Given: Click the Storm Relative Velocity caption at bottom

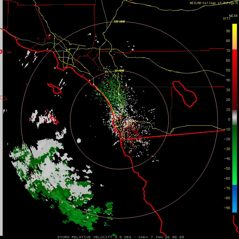Looking at the screenshot, I should tap(121, 237).
